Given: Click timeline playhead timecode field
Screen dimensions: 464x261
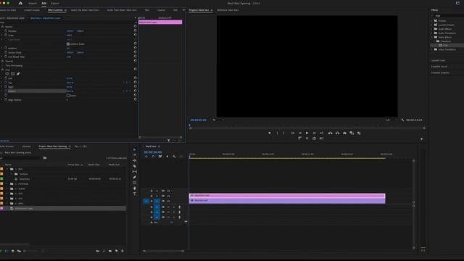Looking at the screenshot, I should pyautogui.click(x=153, y=152).
